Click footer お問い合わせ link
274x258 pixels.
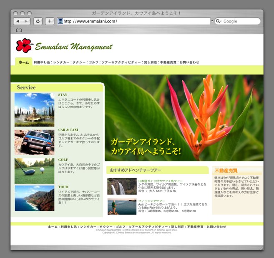click(x=216, y=227)
